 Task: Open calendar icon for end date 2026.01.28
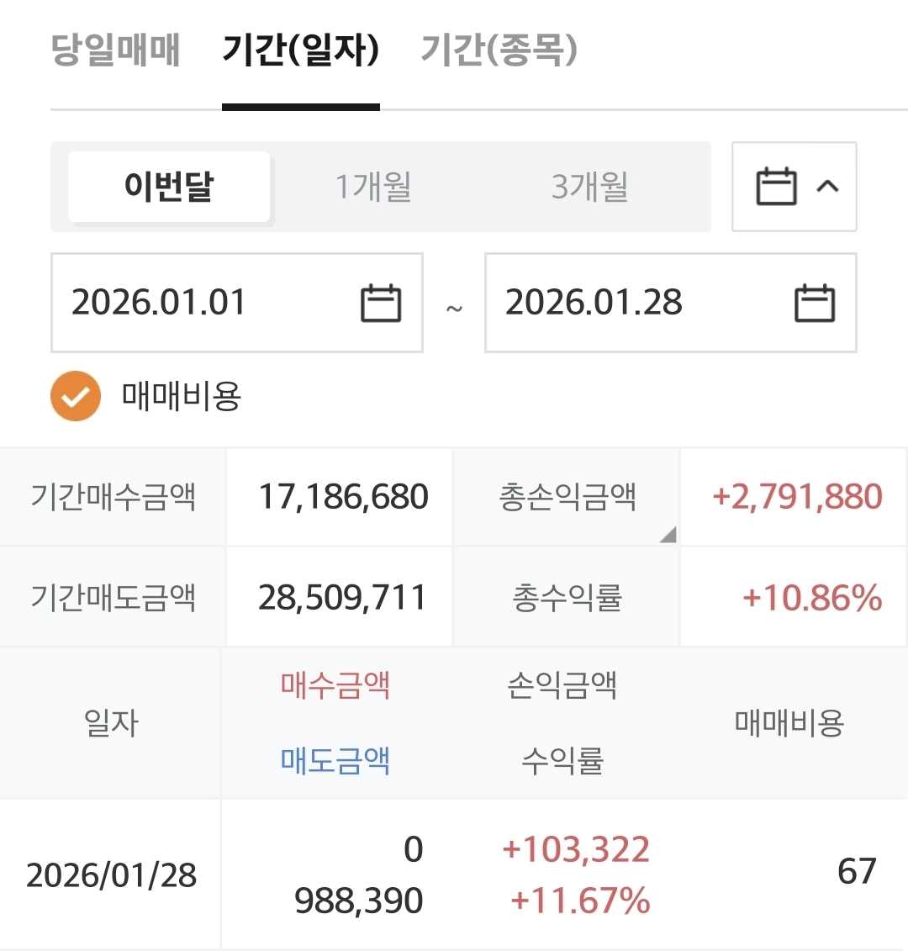[814, 303]
